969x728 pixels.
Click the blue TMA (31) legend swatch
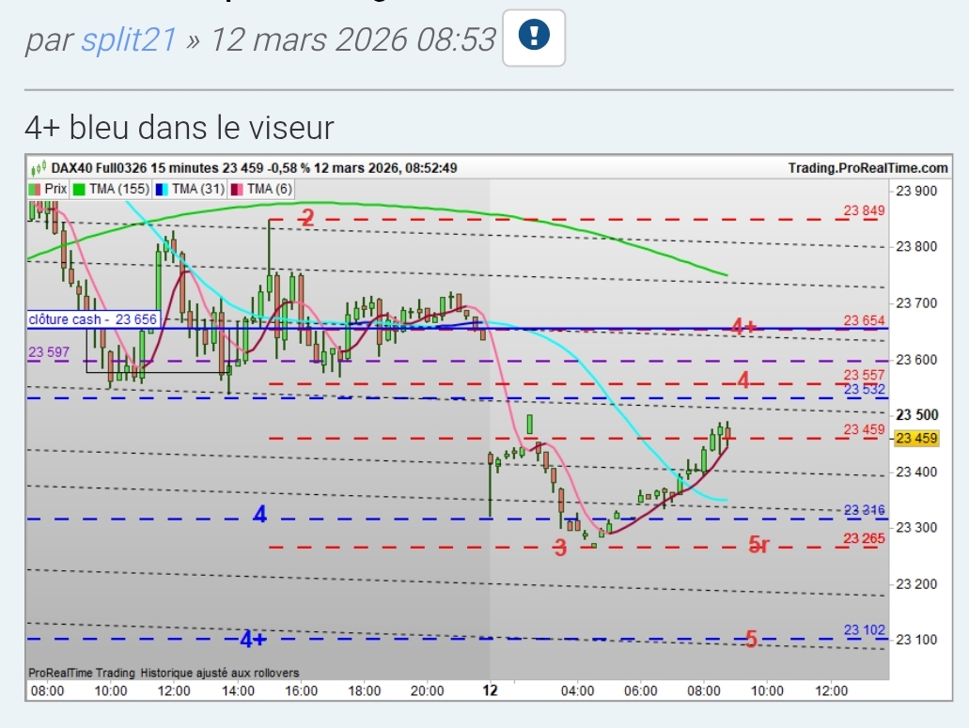[x=162, y=190]
